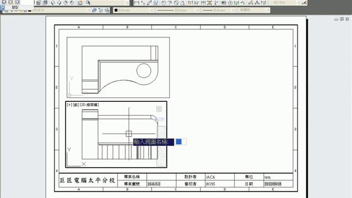Viewport: 352px width, 198px height.
Task: Select the Linear dimension tool
Action: [x=136, y=3]
